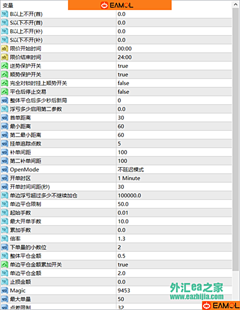Toggle the 逆势保护开关 true value
Screen dimensions: 240x310
click(123, 66)
